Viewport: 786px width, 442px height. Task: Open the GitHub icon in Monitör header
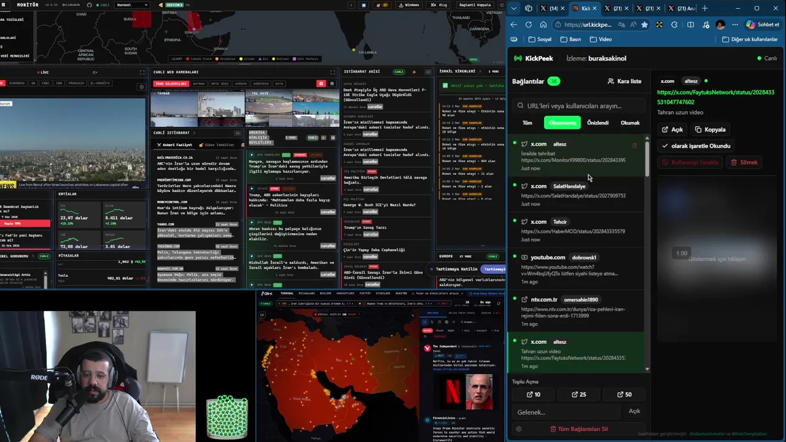[x=90, y=5]
